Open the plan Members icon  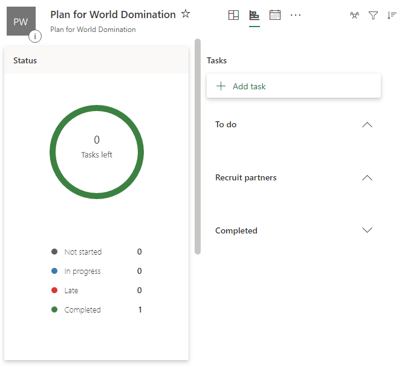[x=355, y=16]
